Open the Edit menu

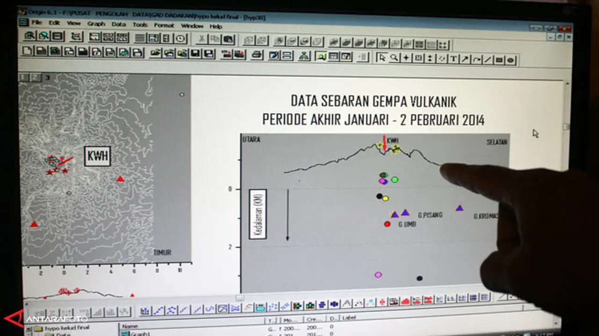[x=54, y=22]
